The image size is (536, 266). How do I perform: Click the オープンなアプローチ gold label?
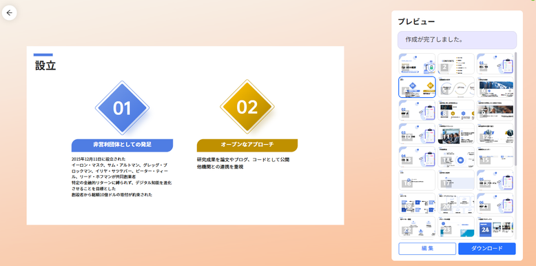247,145
